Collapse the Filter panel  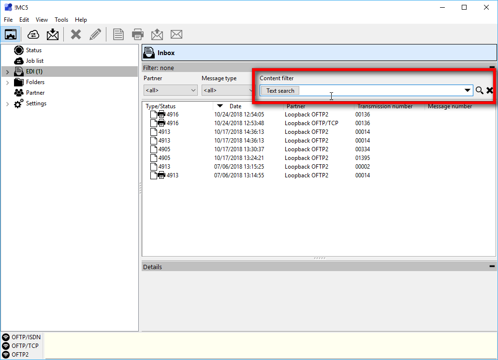click(492, 67)
